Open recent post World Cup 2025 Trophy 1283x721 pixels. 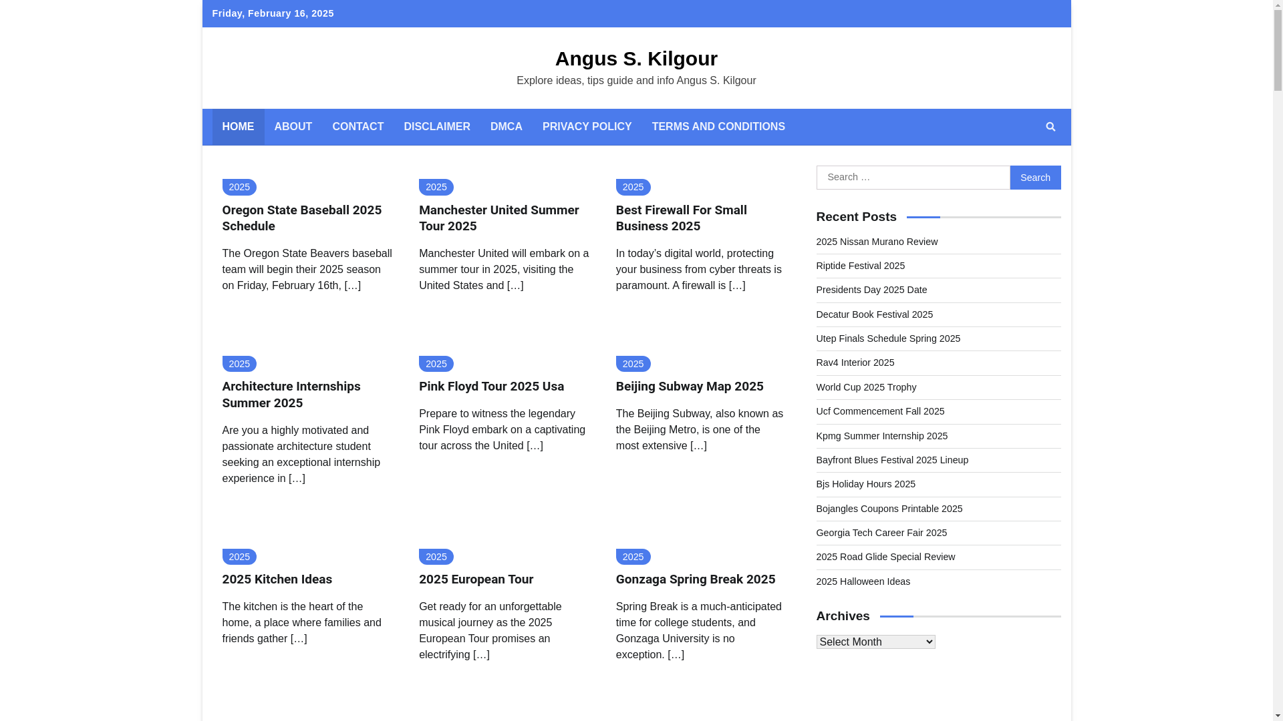pyautogui.click(x=865, y=387)
